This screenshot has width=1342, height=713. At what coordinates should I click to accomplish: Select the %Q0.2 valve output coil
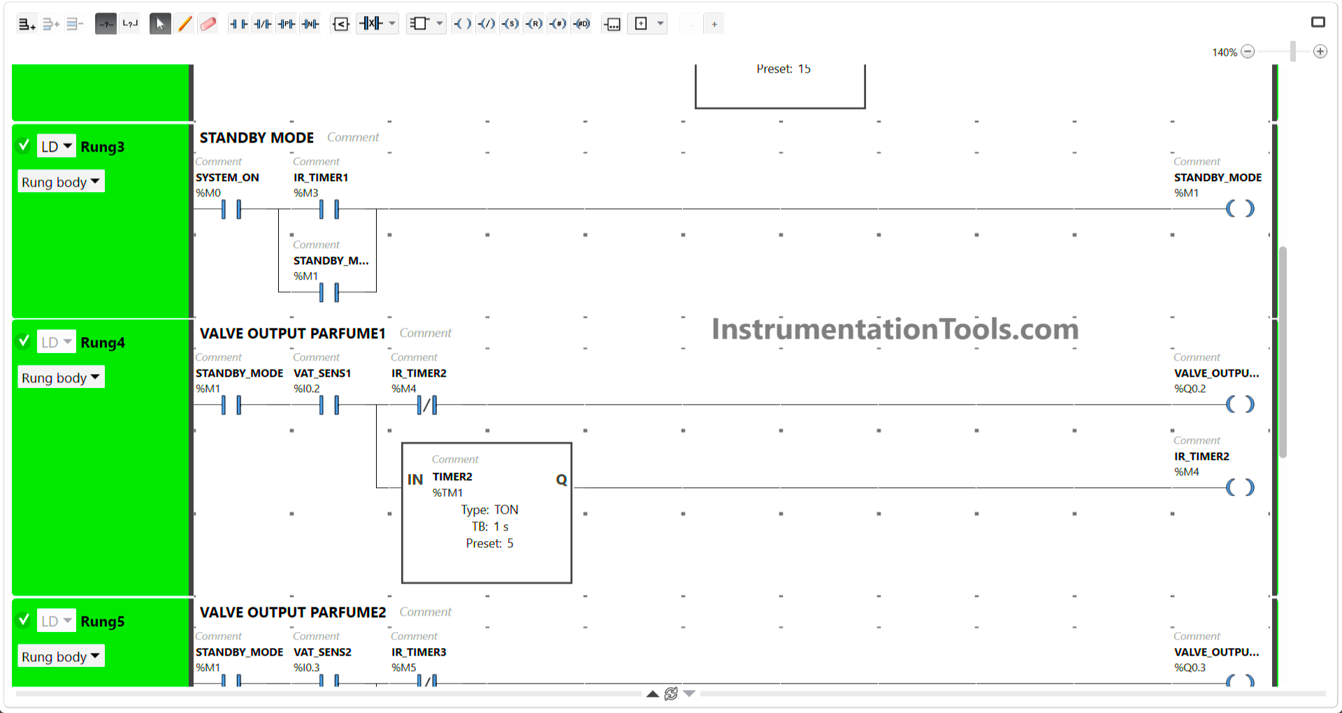pyautogui.click(x=1241, y=404)
